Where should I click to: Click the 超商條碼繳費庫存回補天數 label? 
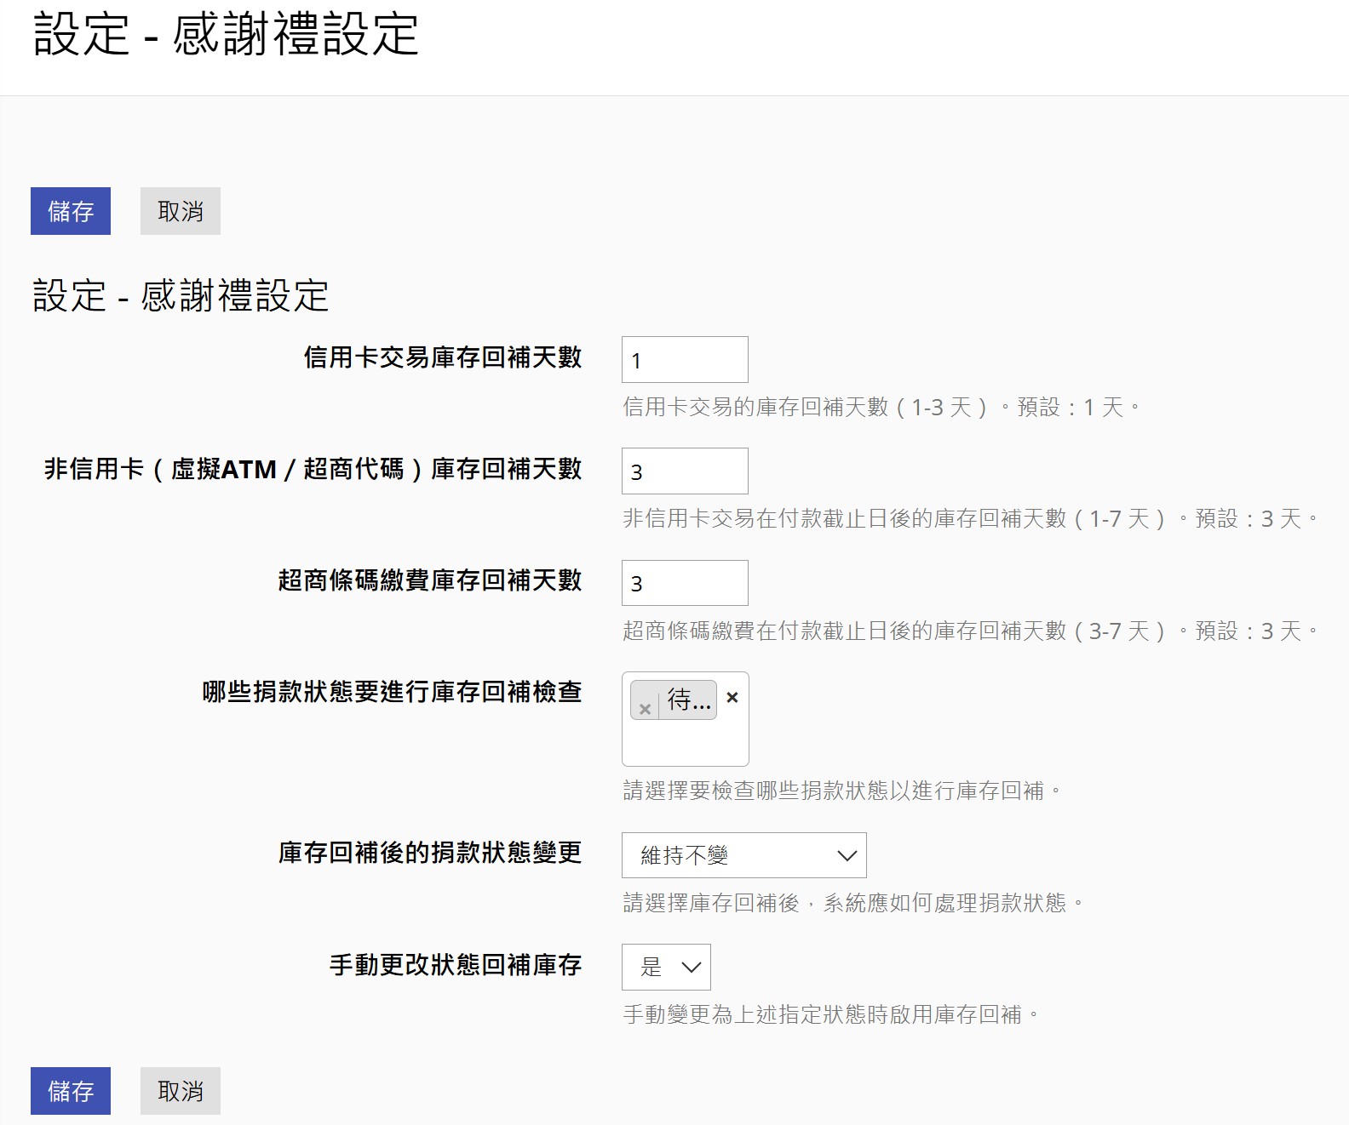point(430,580)
